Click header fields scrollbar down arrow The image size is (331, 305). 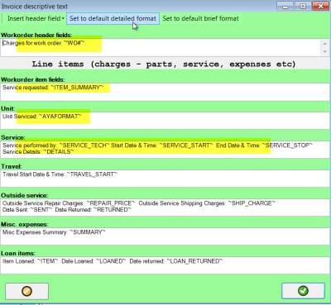[324, 51]
